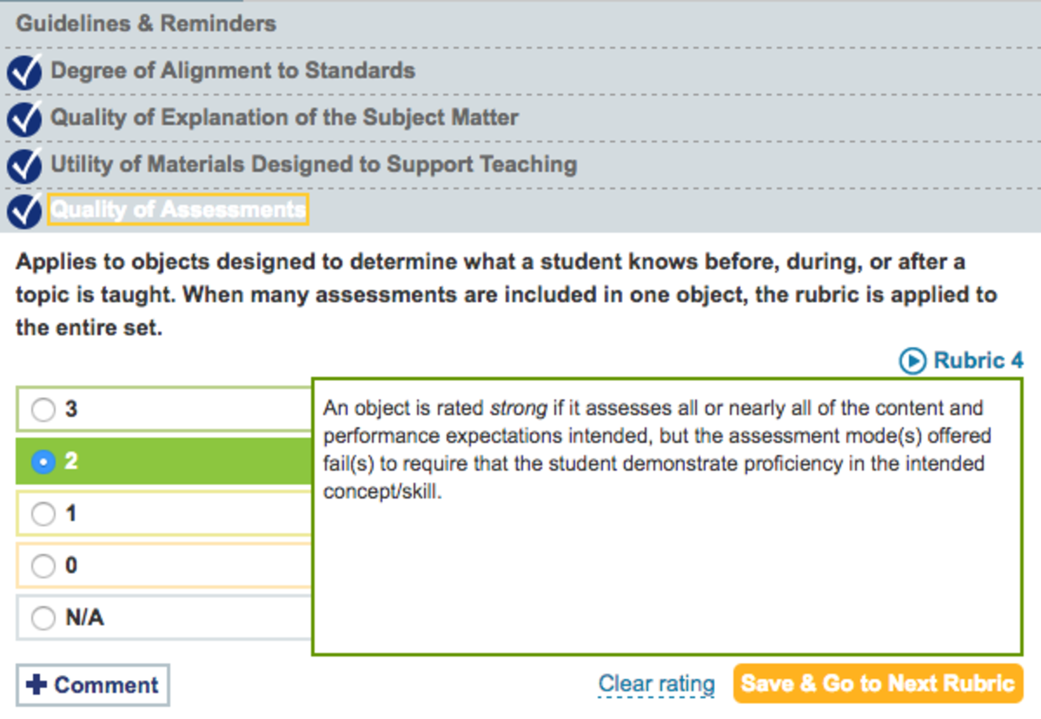The height and width of the screenshot is (719, 1041).
Task: Select rating 0 radio button
Action: 43,566
